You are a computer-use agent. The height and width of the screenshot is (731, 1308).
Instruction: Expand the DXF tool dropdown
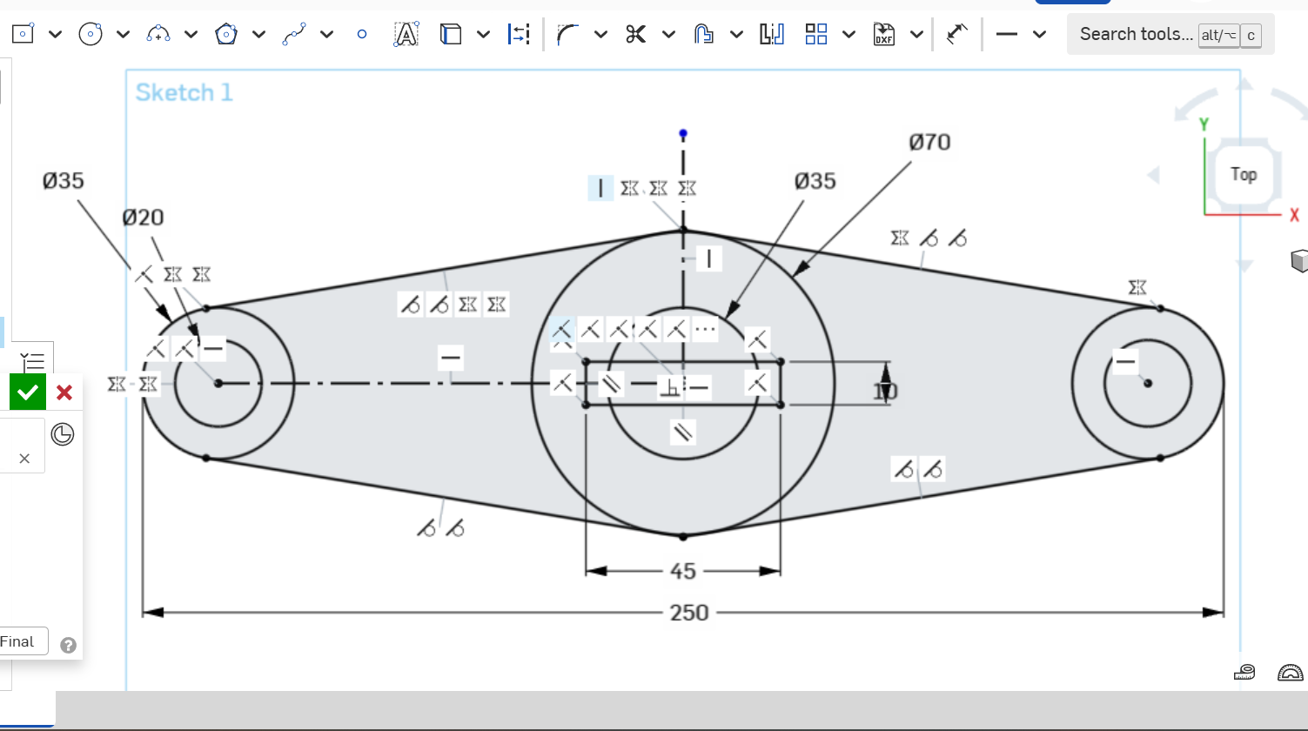coord(916,35)
